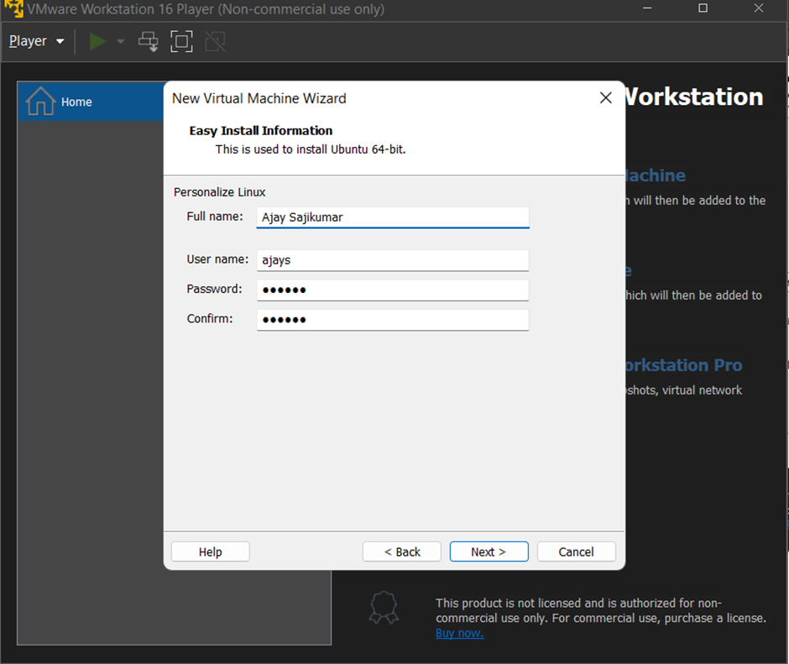Screen dimensions: 789x664
Task: Click the Home house icon
Action: (x=40, y=102)
